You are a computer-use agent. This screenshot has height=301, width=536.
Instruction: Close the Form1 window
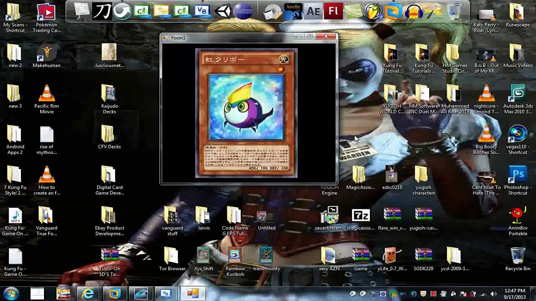tap(326, 37)
